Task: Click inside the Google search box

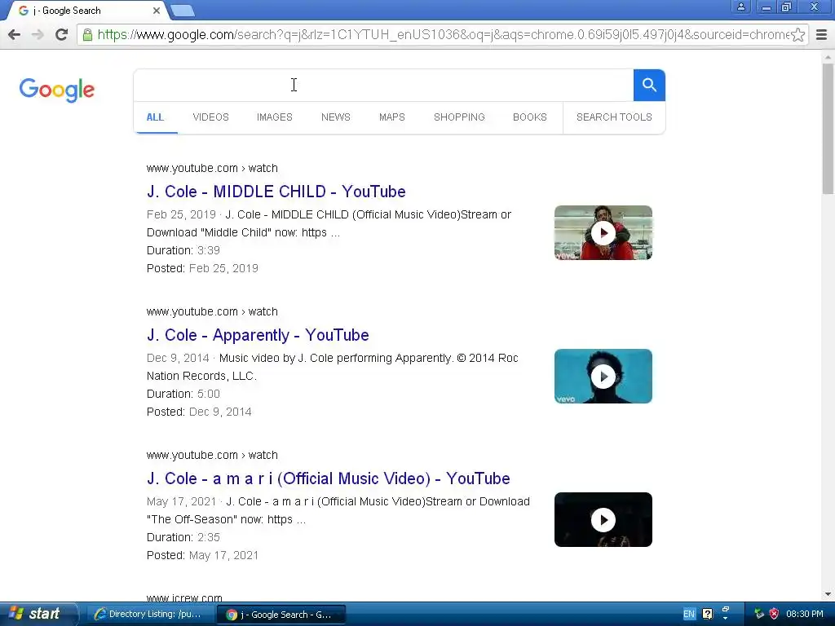Action: tap(383, 85)
